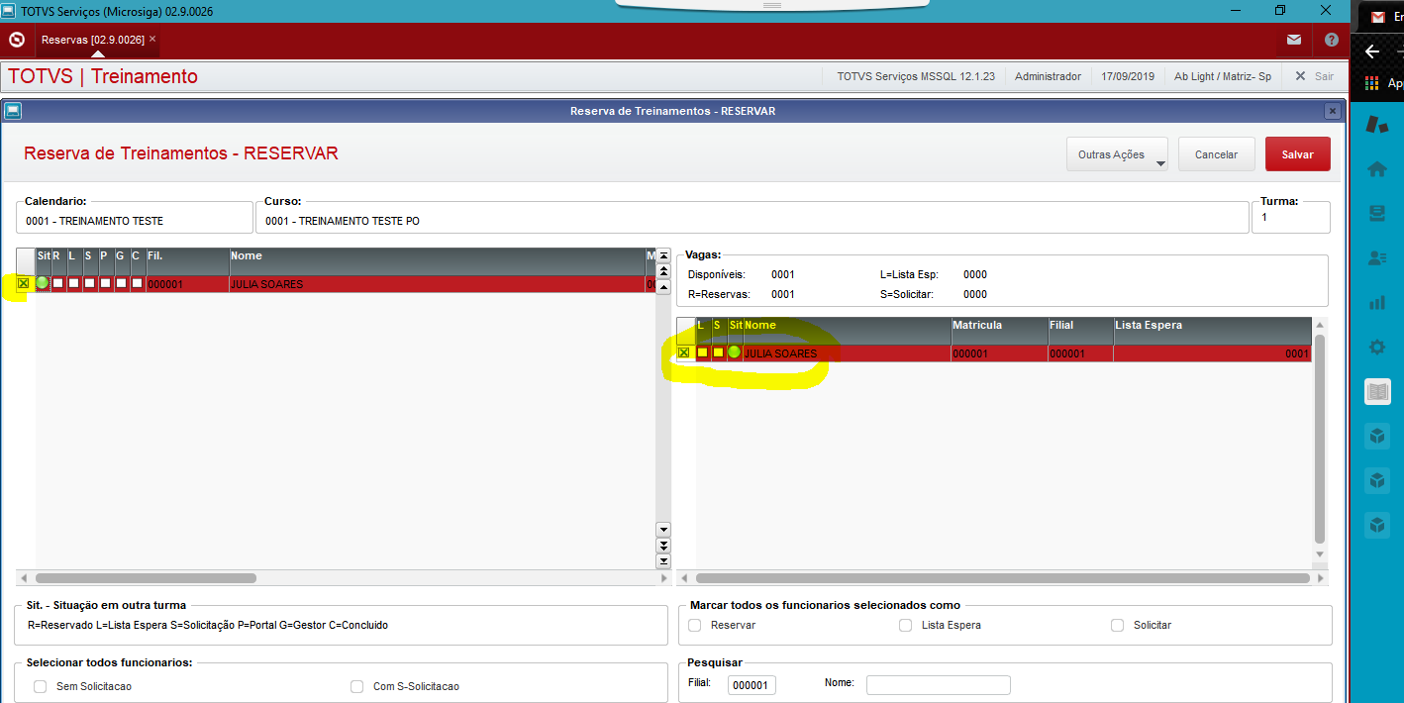Screen dimensions: 1404x703
Task: Toggle L checkbox in left grid row
Action: (x=73, y=283)
